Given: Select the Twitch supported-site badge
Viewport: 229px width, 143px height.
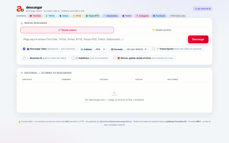Looking at the screenshot, I should tap(127, 16).
